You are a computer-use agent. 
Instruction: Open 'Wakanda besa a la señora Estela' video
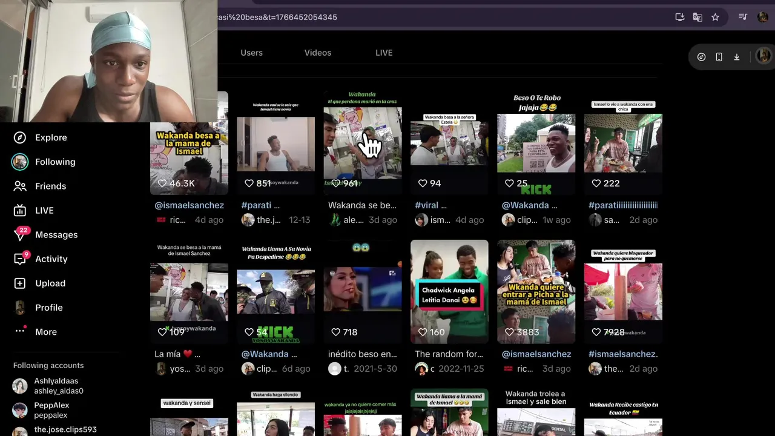tap(449, 143)
